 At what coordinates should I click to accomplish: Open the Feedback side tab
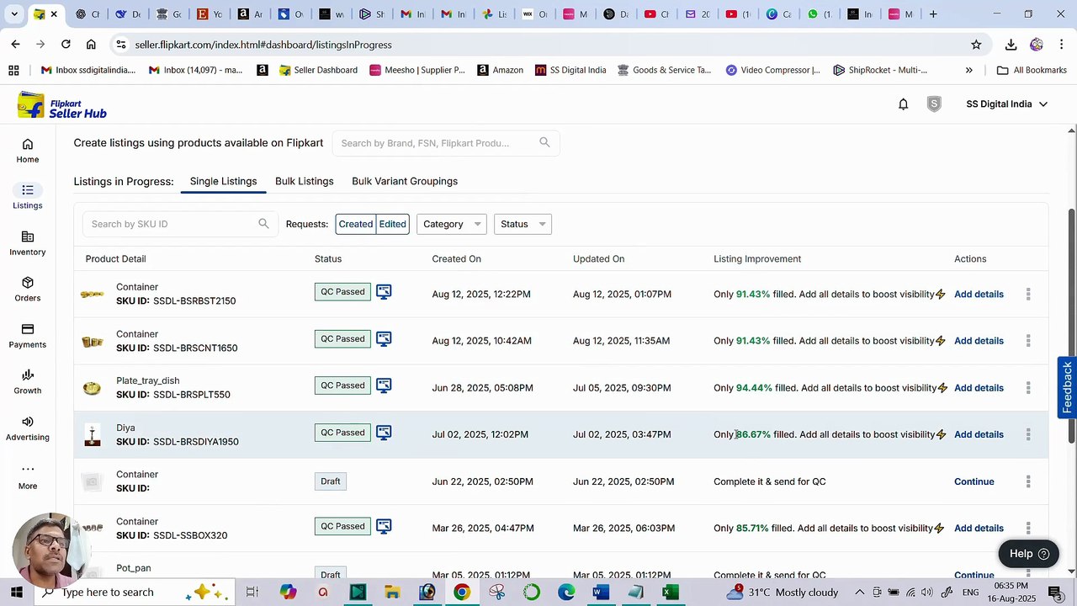1067,387
